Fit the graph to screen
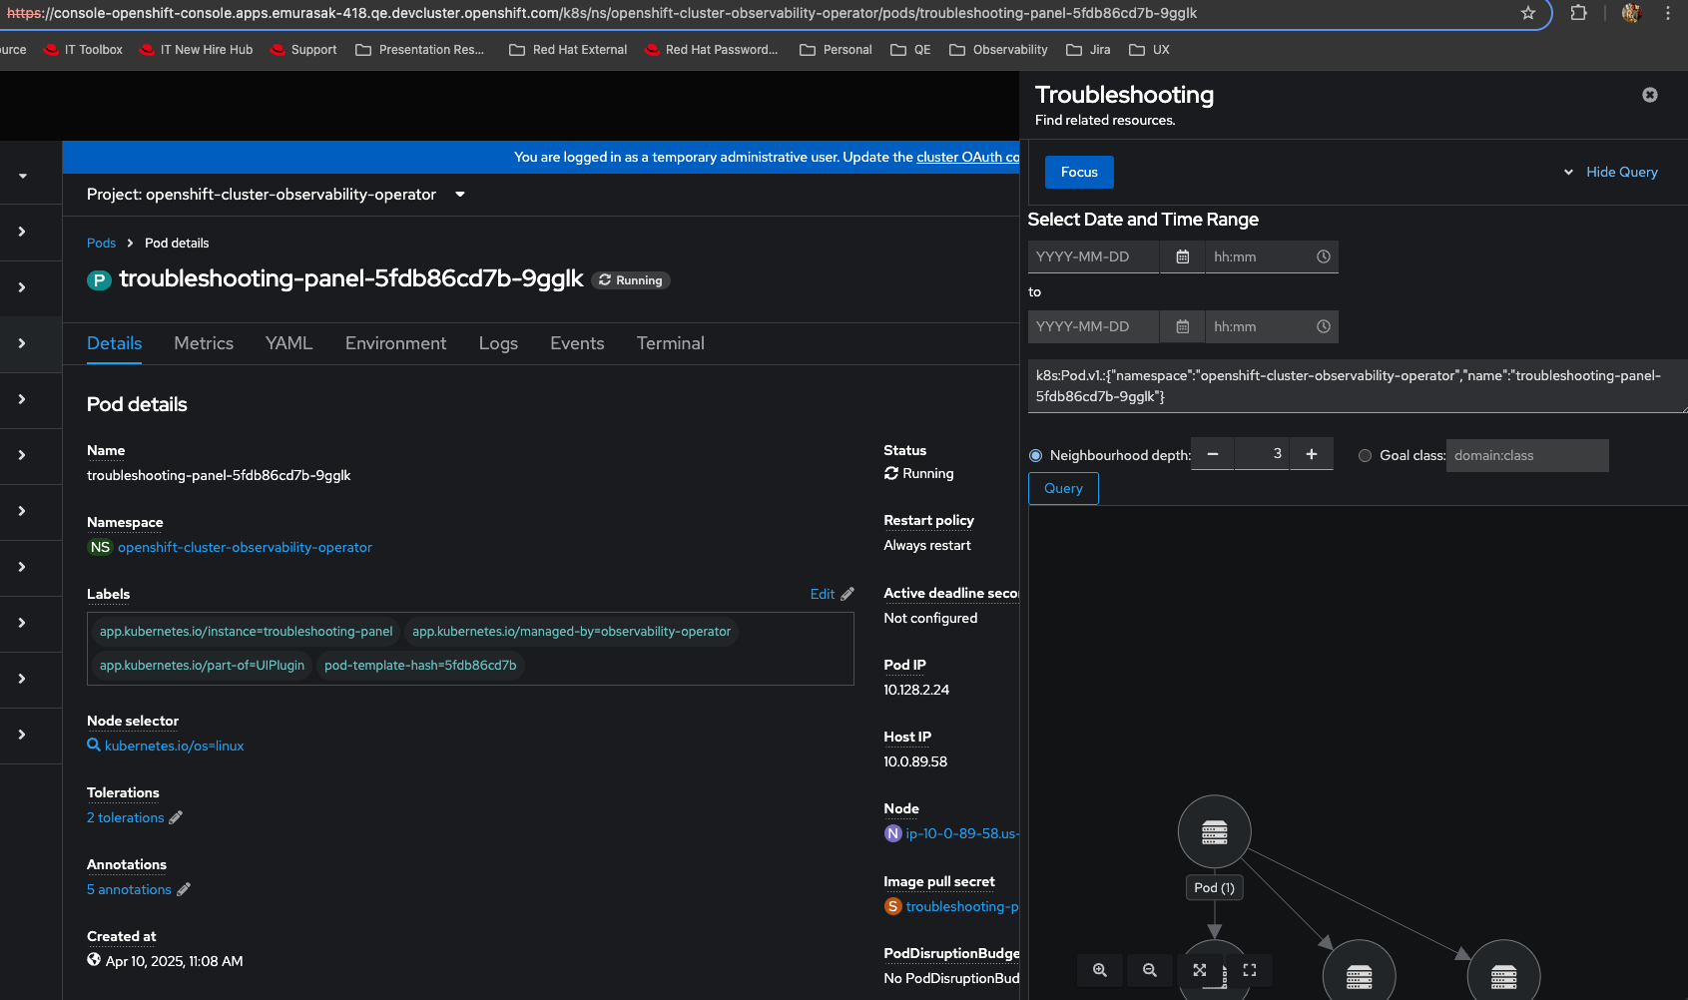1688x1000 pixels. click(1200, 970)
